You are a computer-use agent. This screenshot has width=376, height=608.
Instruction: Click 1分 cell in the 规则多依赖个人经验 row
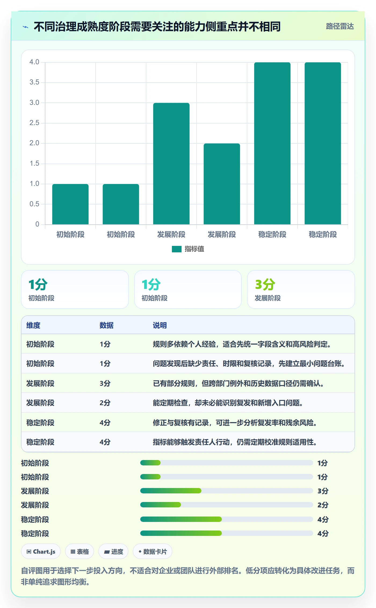pyautogui.click(x=105, y=344)
